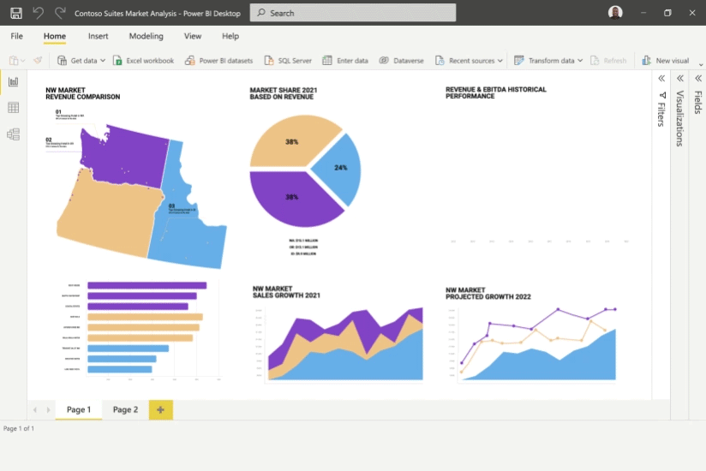
Task: Click the Undo arrow icon
Action: pyautogui.click(x=38, y=14)
